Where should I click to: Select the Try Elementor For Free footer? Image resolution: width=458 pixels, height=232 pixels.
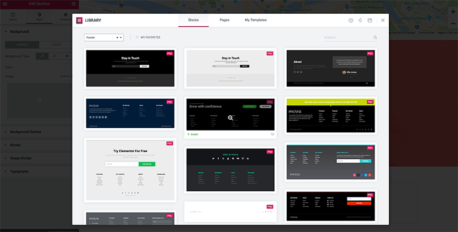[x=129, y=170]
